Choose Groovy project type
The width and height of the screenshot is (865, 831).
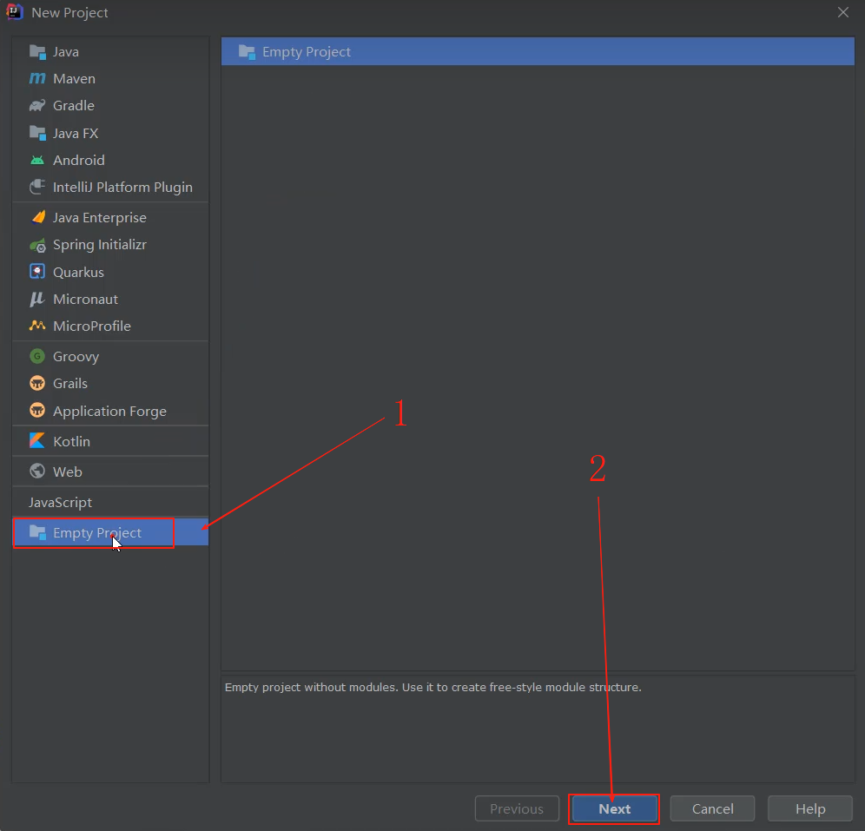click(110, 356)
